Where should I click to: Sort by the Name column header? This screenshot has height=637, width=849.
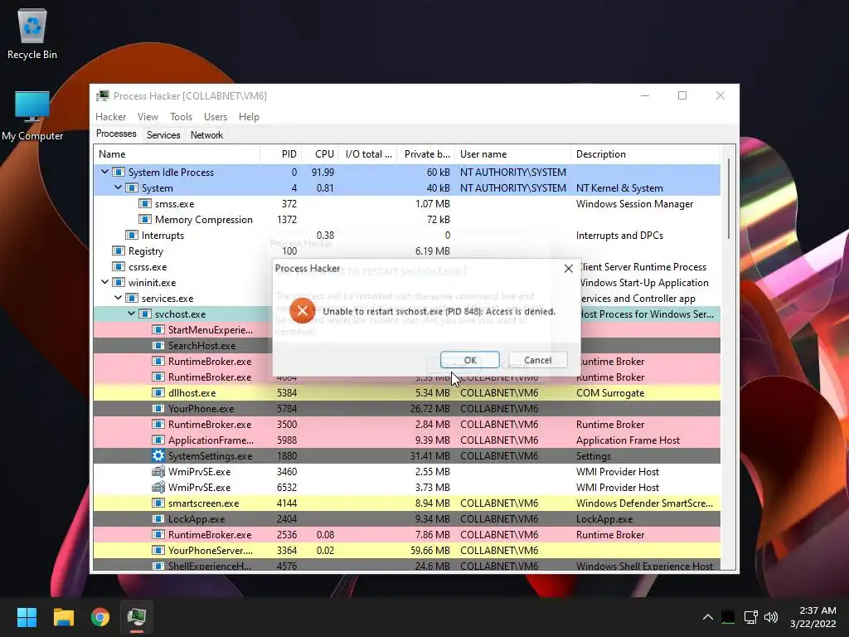point(177,153)
